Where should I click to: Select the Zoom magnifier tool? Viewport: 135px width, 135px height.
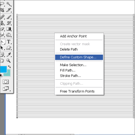(8, 61)
